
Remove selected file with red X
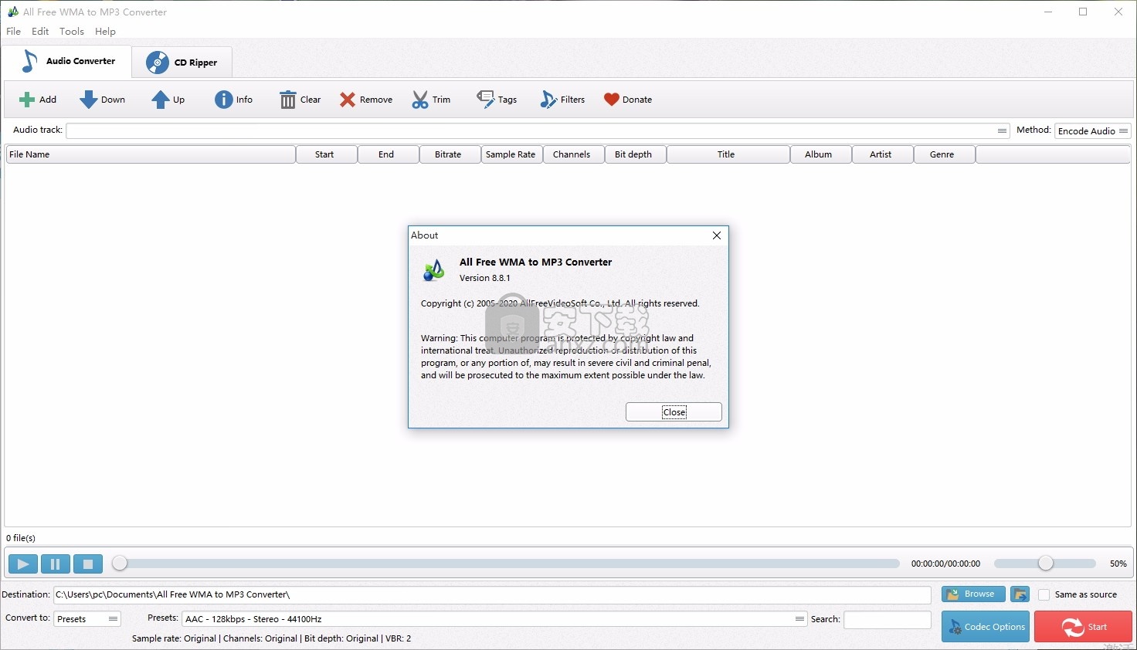click(x=366, y=100)
